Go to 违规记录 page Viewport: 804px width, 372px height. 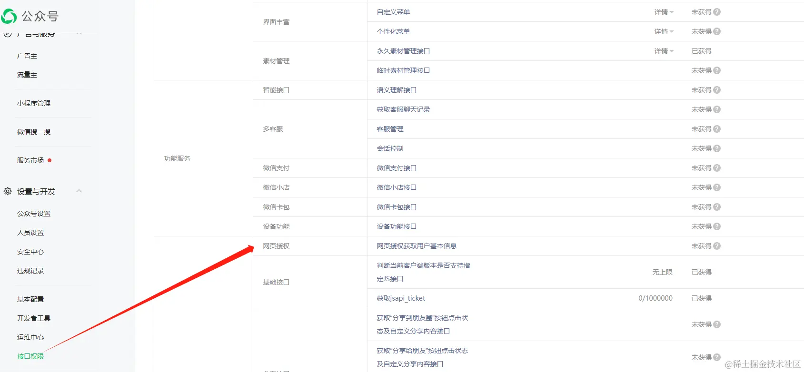tap(30, 271)
